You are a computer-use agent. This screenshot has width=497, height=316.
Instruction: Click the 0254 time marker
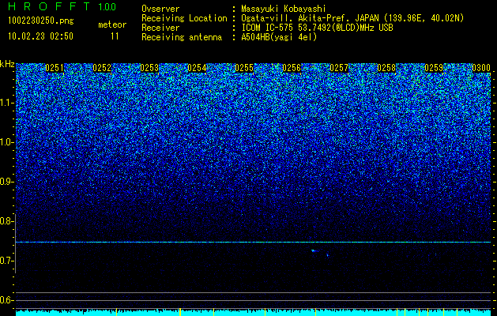[x=197, y=68]
